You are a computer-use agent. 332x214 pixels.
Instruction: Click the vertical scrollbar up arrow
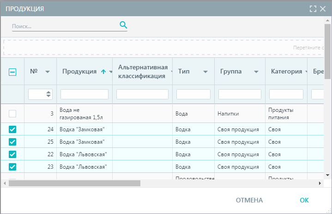[x=327, y=20]
